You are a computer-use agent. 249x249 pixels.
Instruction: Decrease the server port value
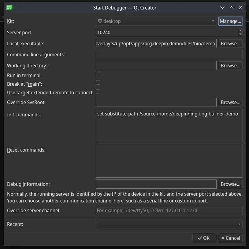pos(240,34)
